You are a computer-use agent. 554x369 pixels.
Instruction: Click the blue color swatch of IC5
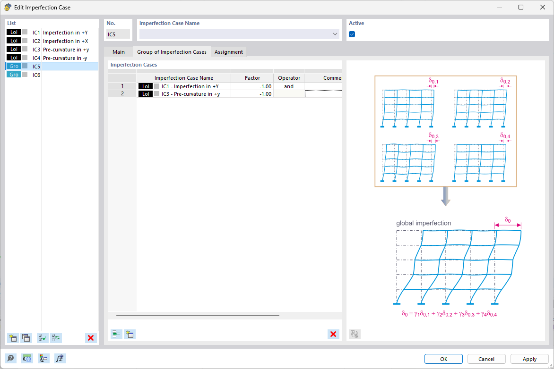25,66
